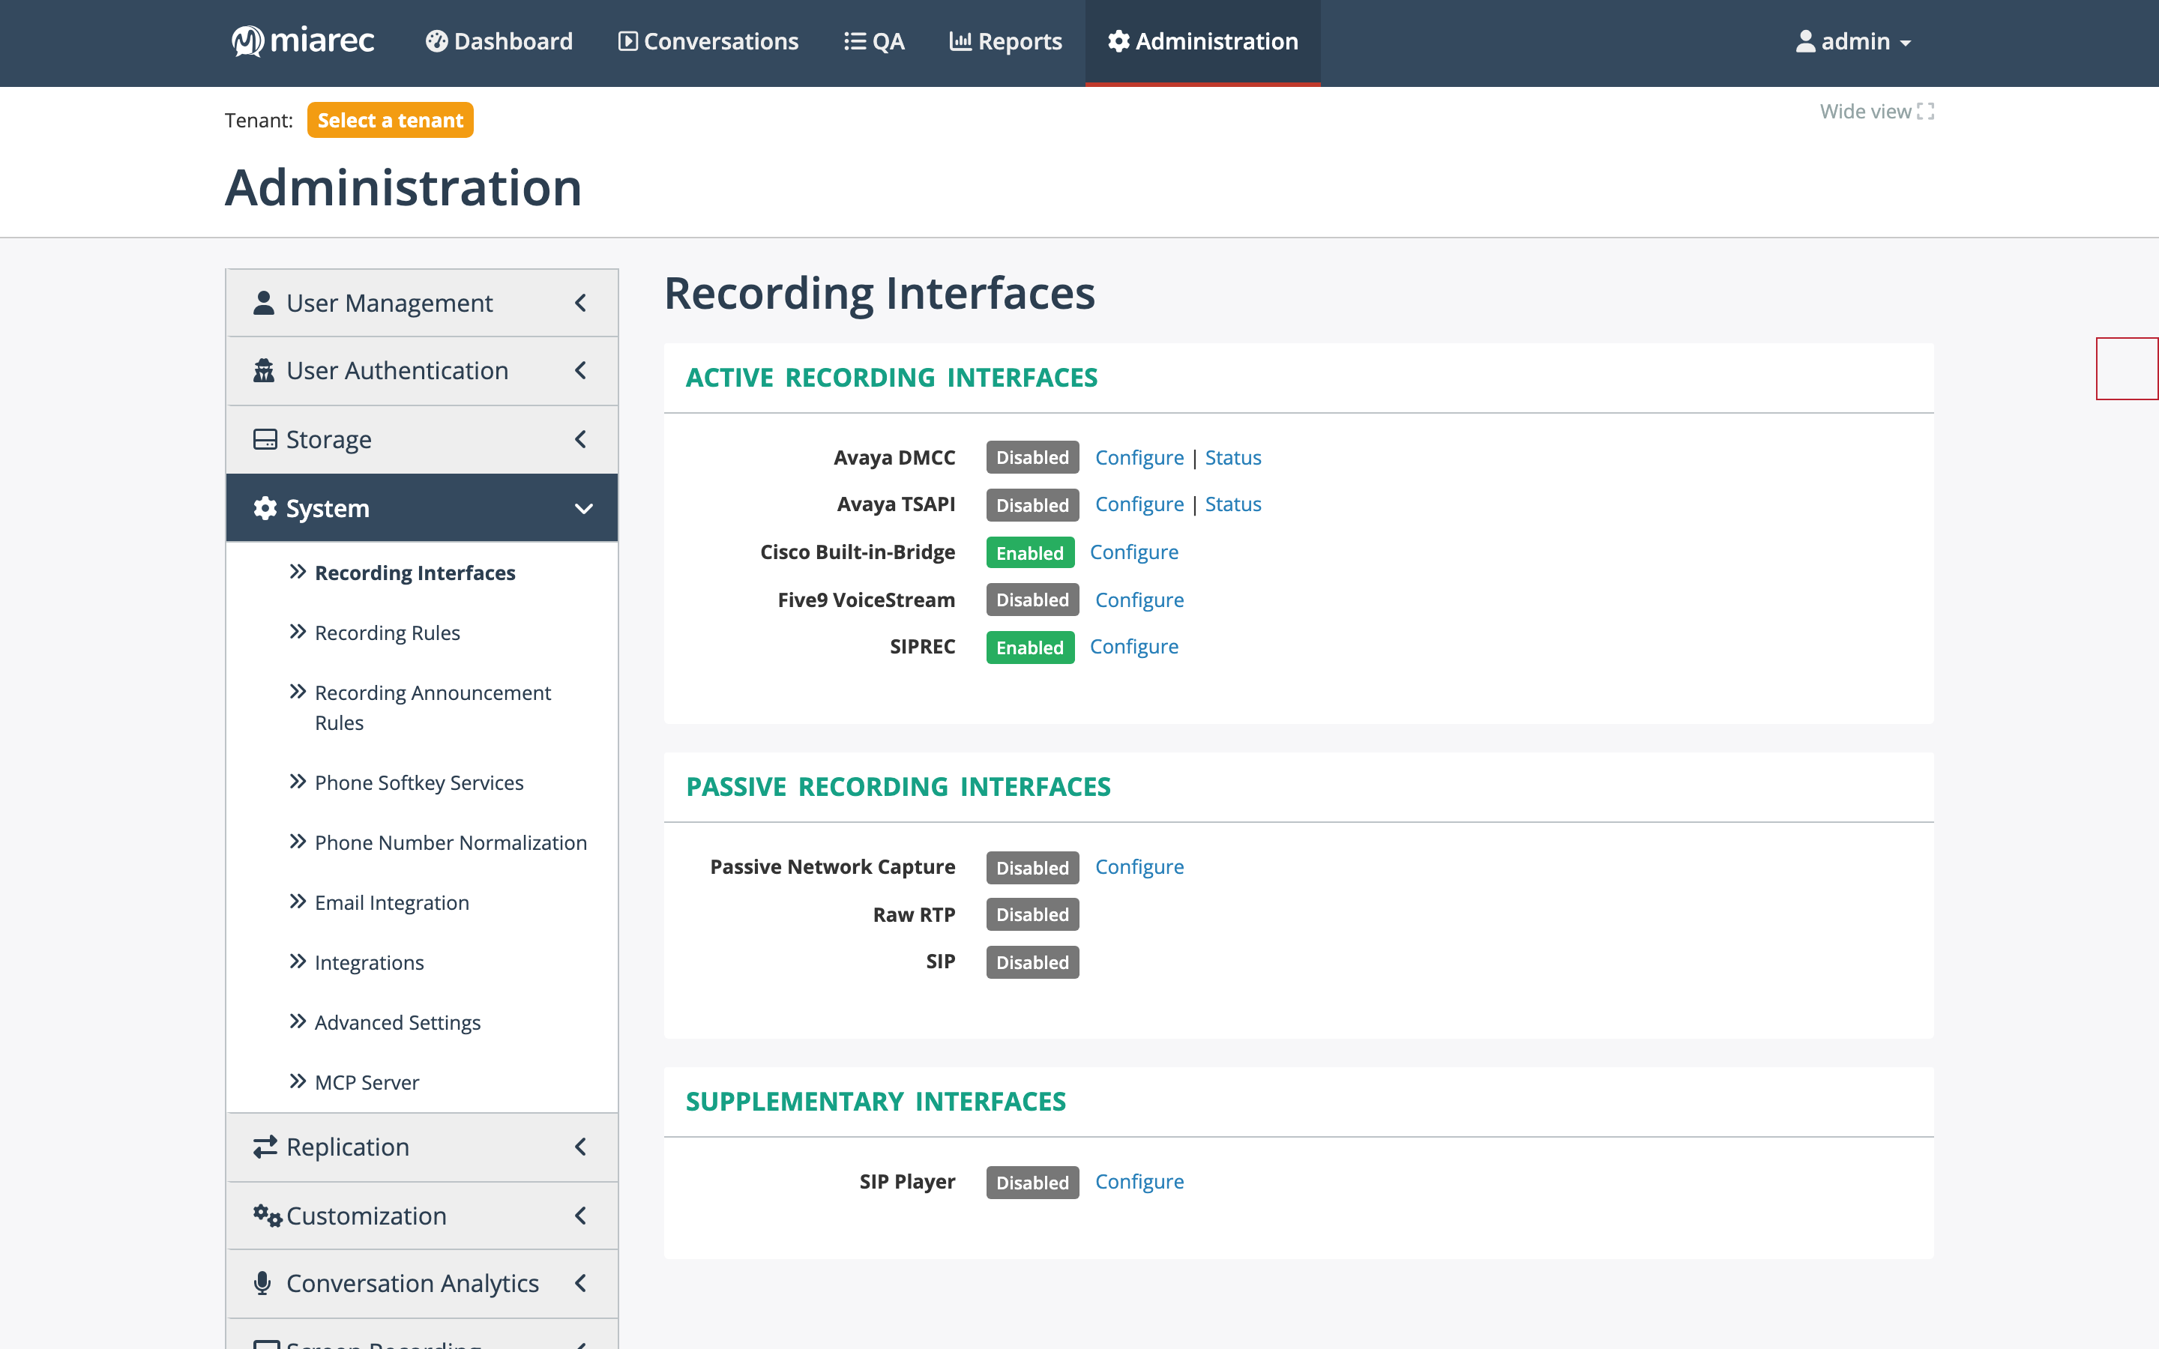Click the Conversations play icon
The height and width of the screenshot is (1349, 2159).
(628, 41)
